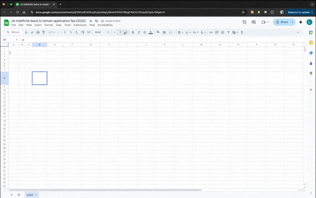Open the File menu

pyautogui.click(x=14, y=25)
